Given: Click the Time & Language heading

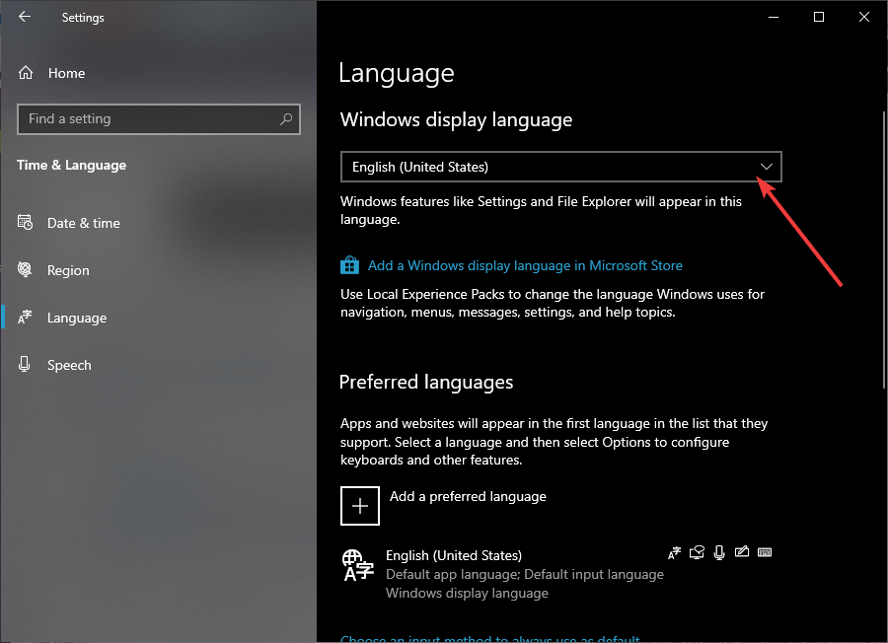Looking at the screenshot, I should coord(71,166).
